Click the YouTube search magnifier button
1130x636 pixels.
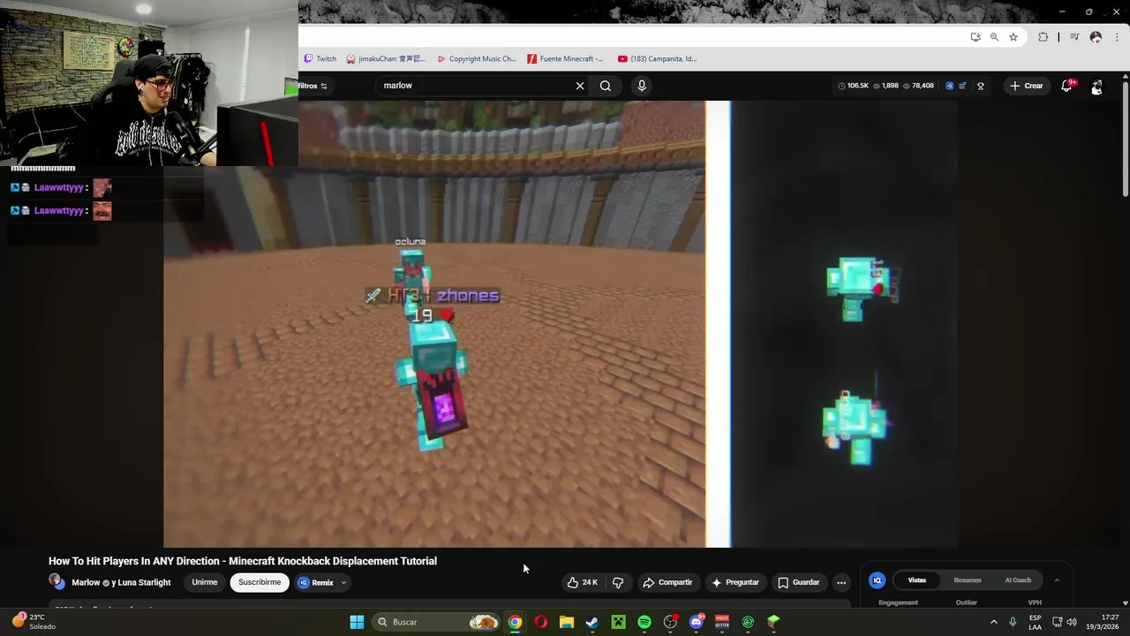point(606,86)
